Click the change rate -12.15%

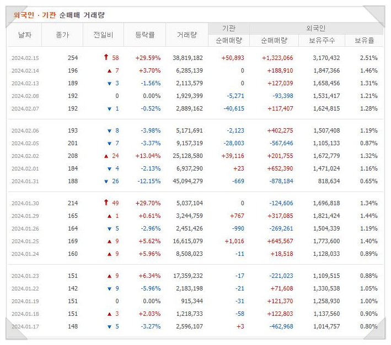[149, 182]
